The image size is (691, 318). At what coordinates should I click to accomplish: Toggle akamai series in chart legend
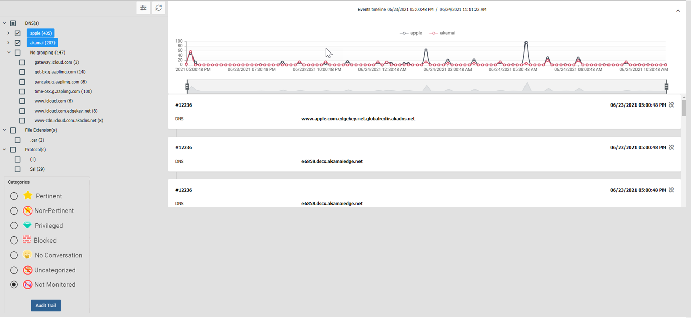[x=442, y=33]
